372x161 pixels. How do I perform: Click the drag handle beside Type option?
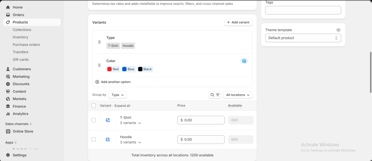tap(99, 42)
